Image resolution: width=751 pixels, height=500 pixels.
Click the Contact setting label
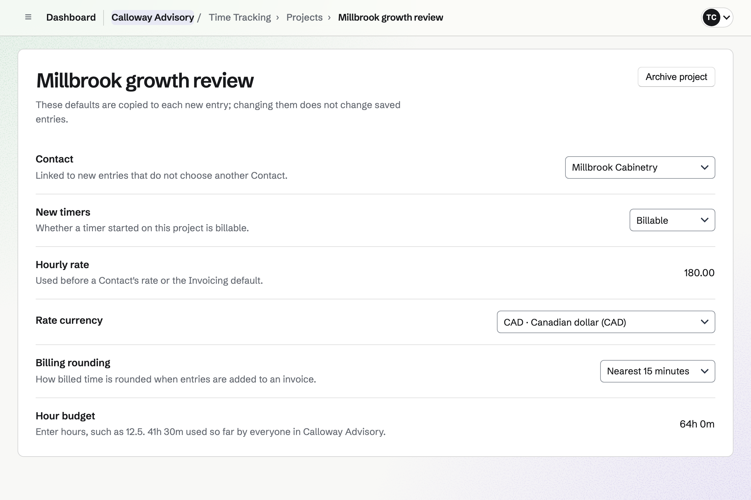[x=54, y=159]
